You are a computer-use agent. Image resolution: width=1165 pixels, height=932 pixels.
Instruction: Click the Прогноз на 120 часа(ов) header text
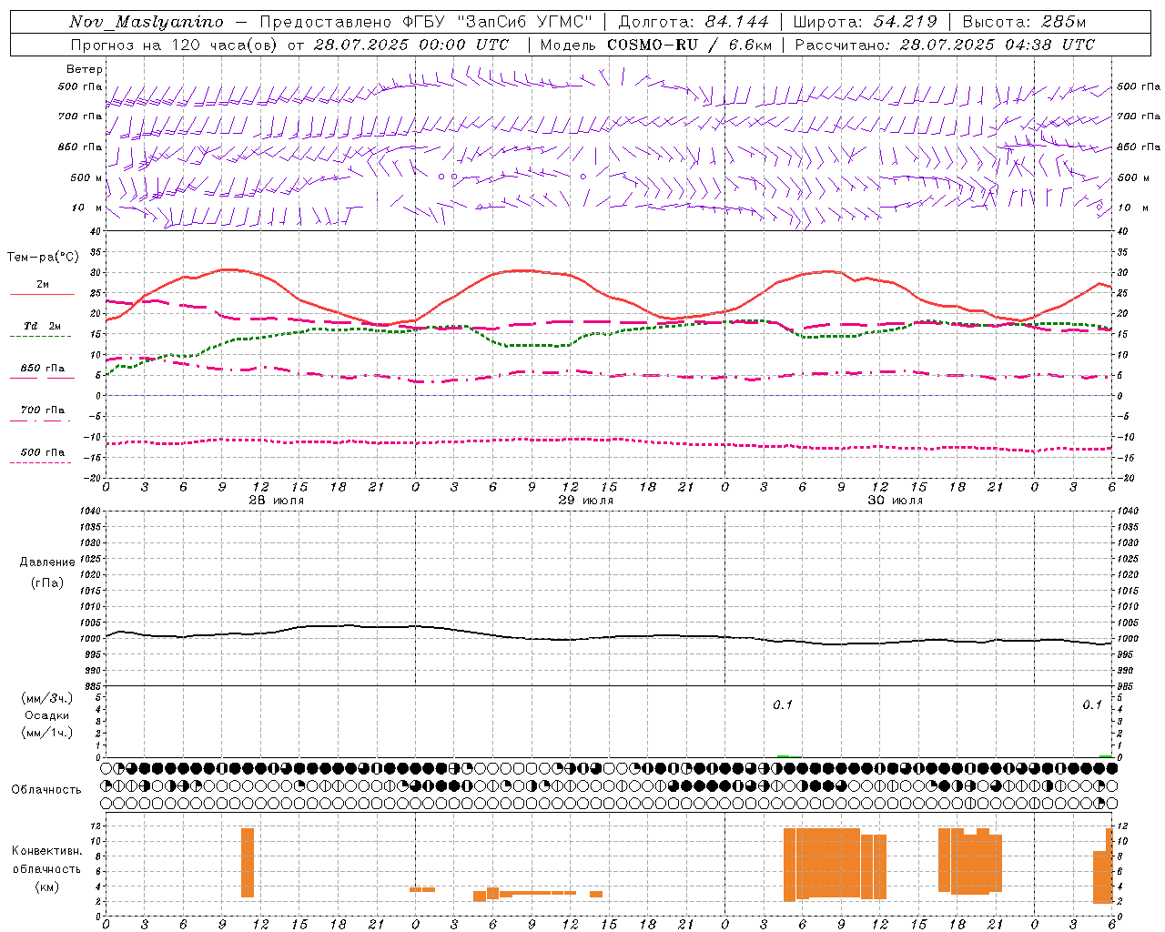(176, 45)
